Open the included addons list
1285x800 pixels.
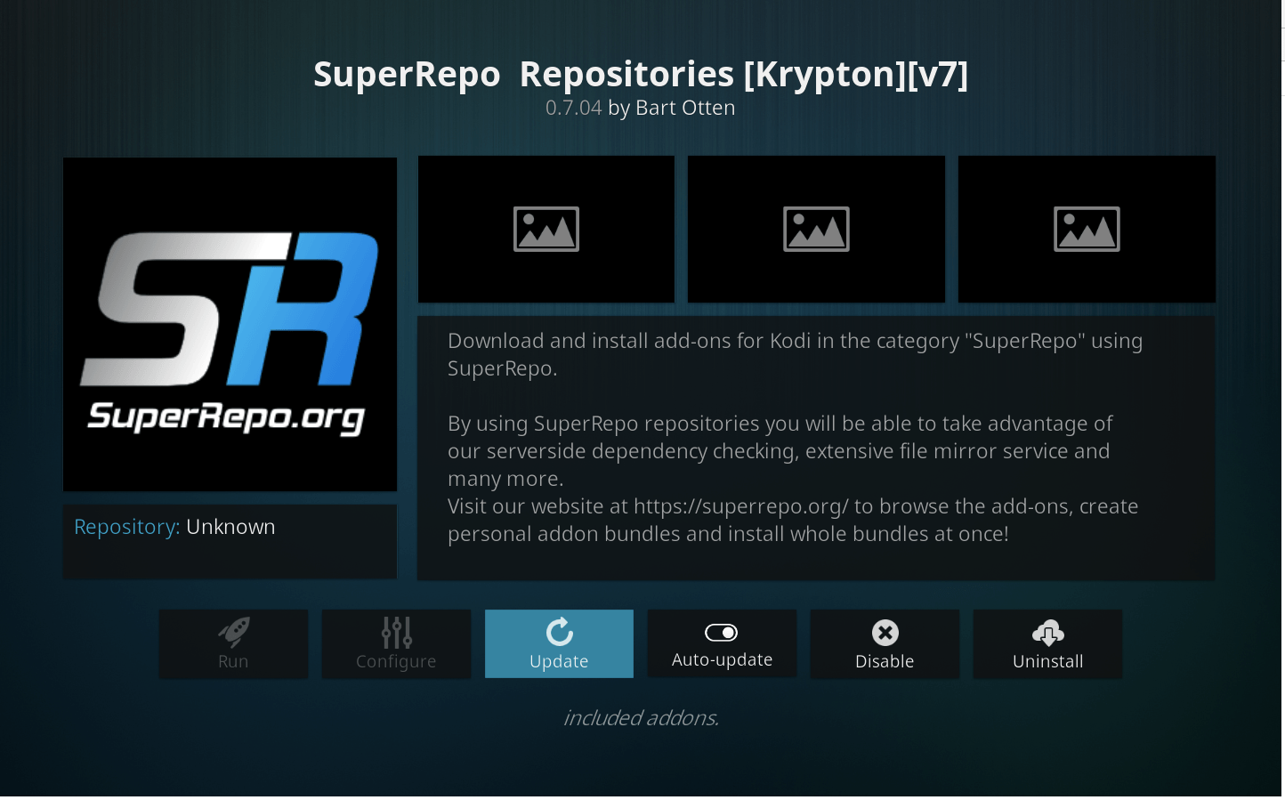click(642, 717)
